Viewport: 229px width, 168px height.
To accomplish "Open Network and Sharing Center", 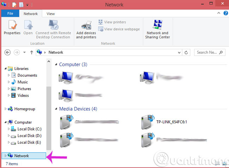I will [157, 29].
